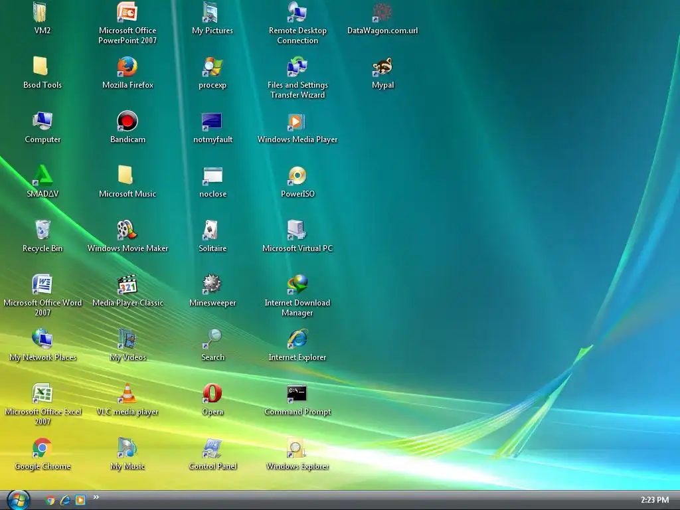Launch VLC media player
Viewport: 680px width, 510px height.
click(127, 393)
